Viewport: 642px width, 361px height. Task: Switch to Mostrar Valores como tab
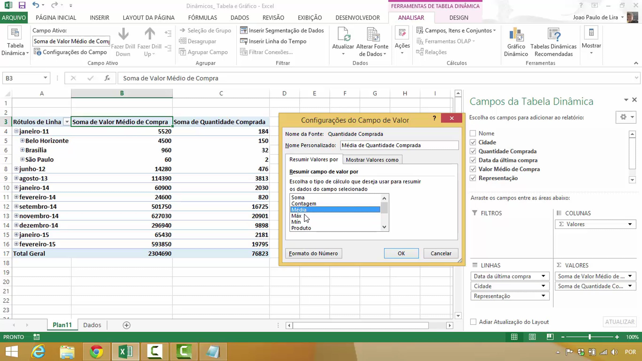pos(372,160)
